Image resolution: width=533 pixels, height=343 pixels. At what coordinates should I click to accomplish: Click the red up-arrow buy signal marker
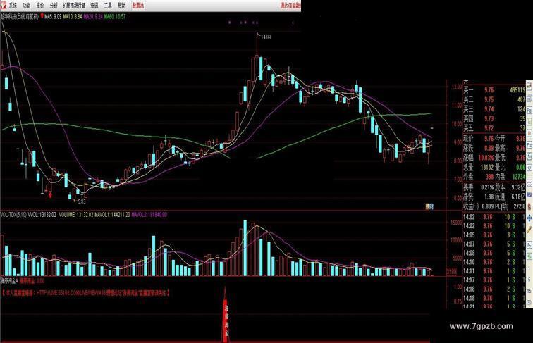(50, 194)
